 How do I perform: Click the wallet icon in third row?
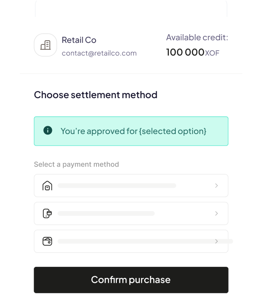[47, 241]
